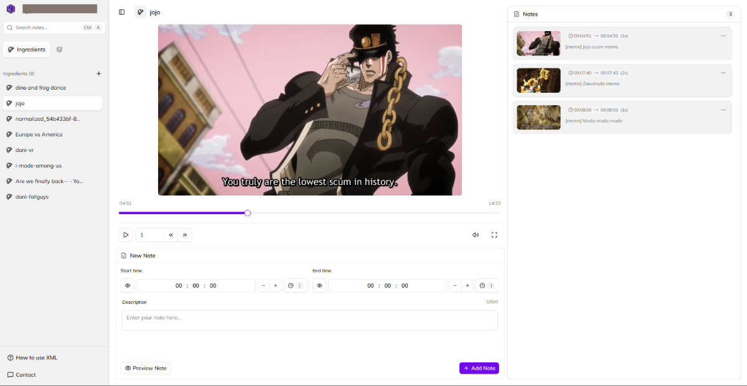
Task: Click the Notes panel document icon
Action: [x=517, y=14]
